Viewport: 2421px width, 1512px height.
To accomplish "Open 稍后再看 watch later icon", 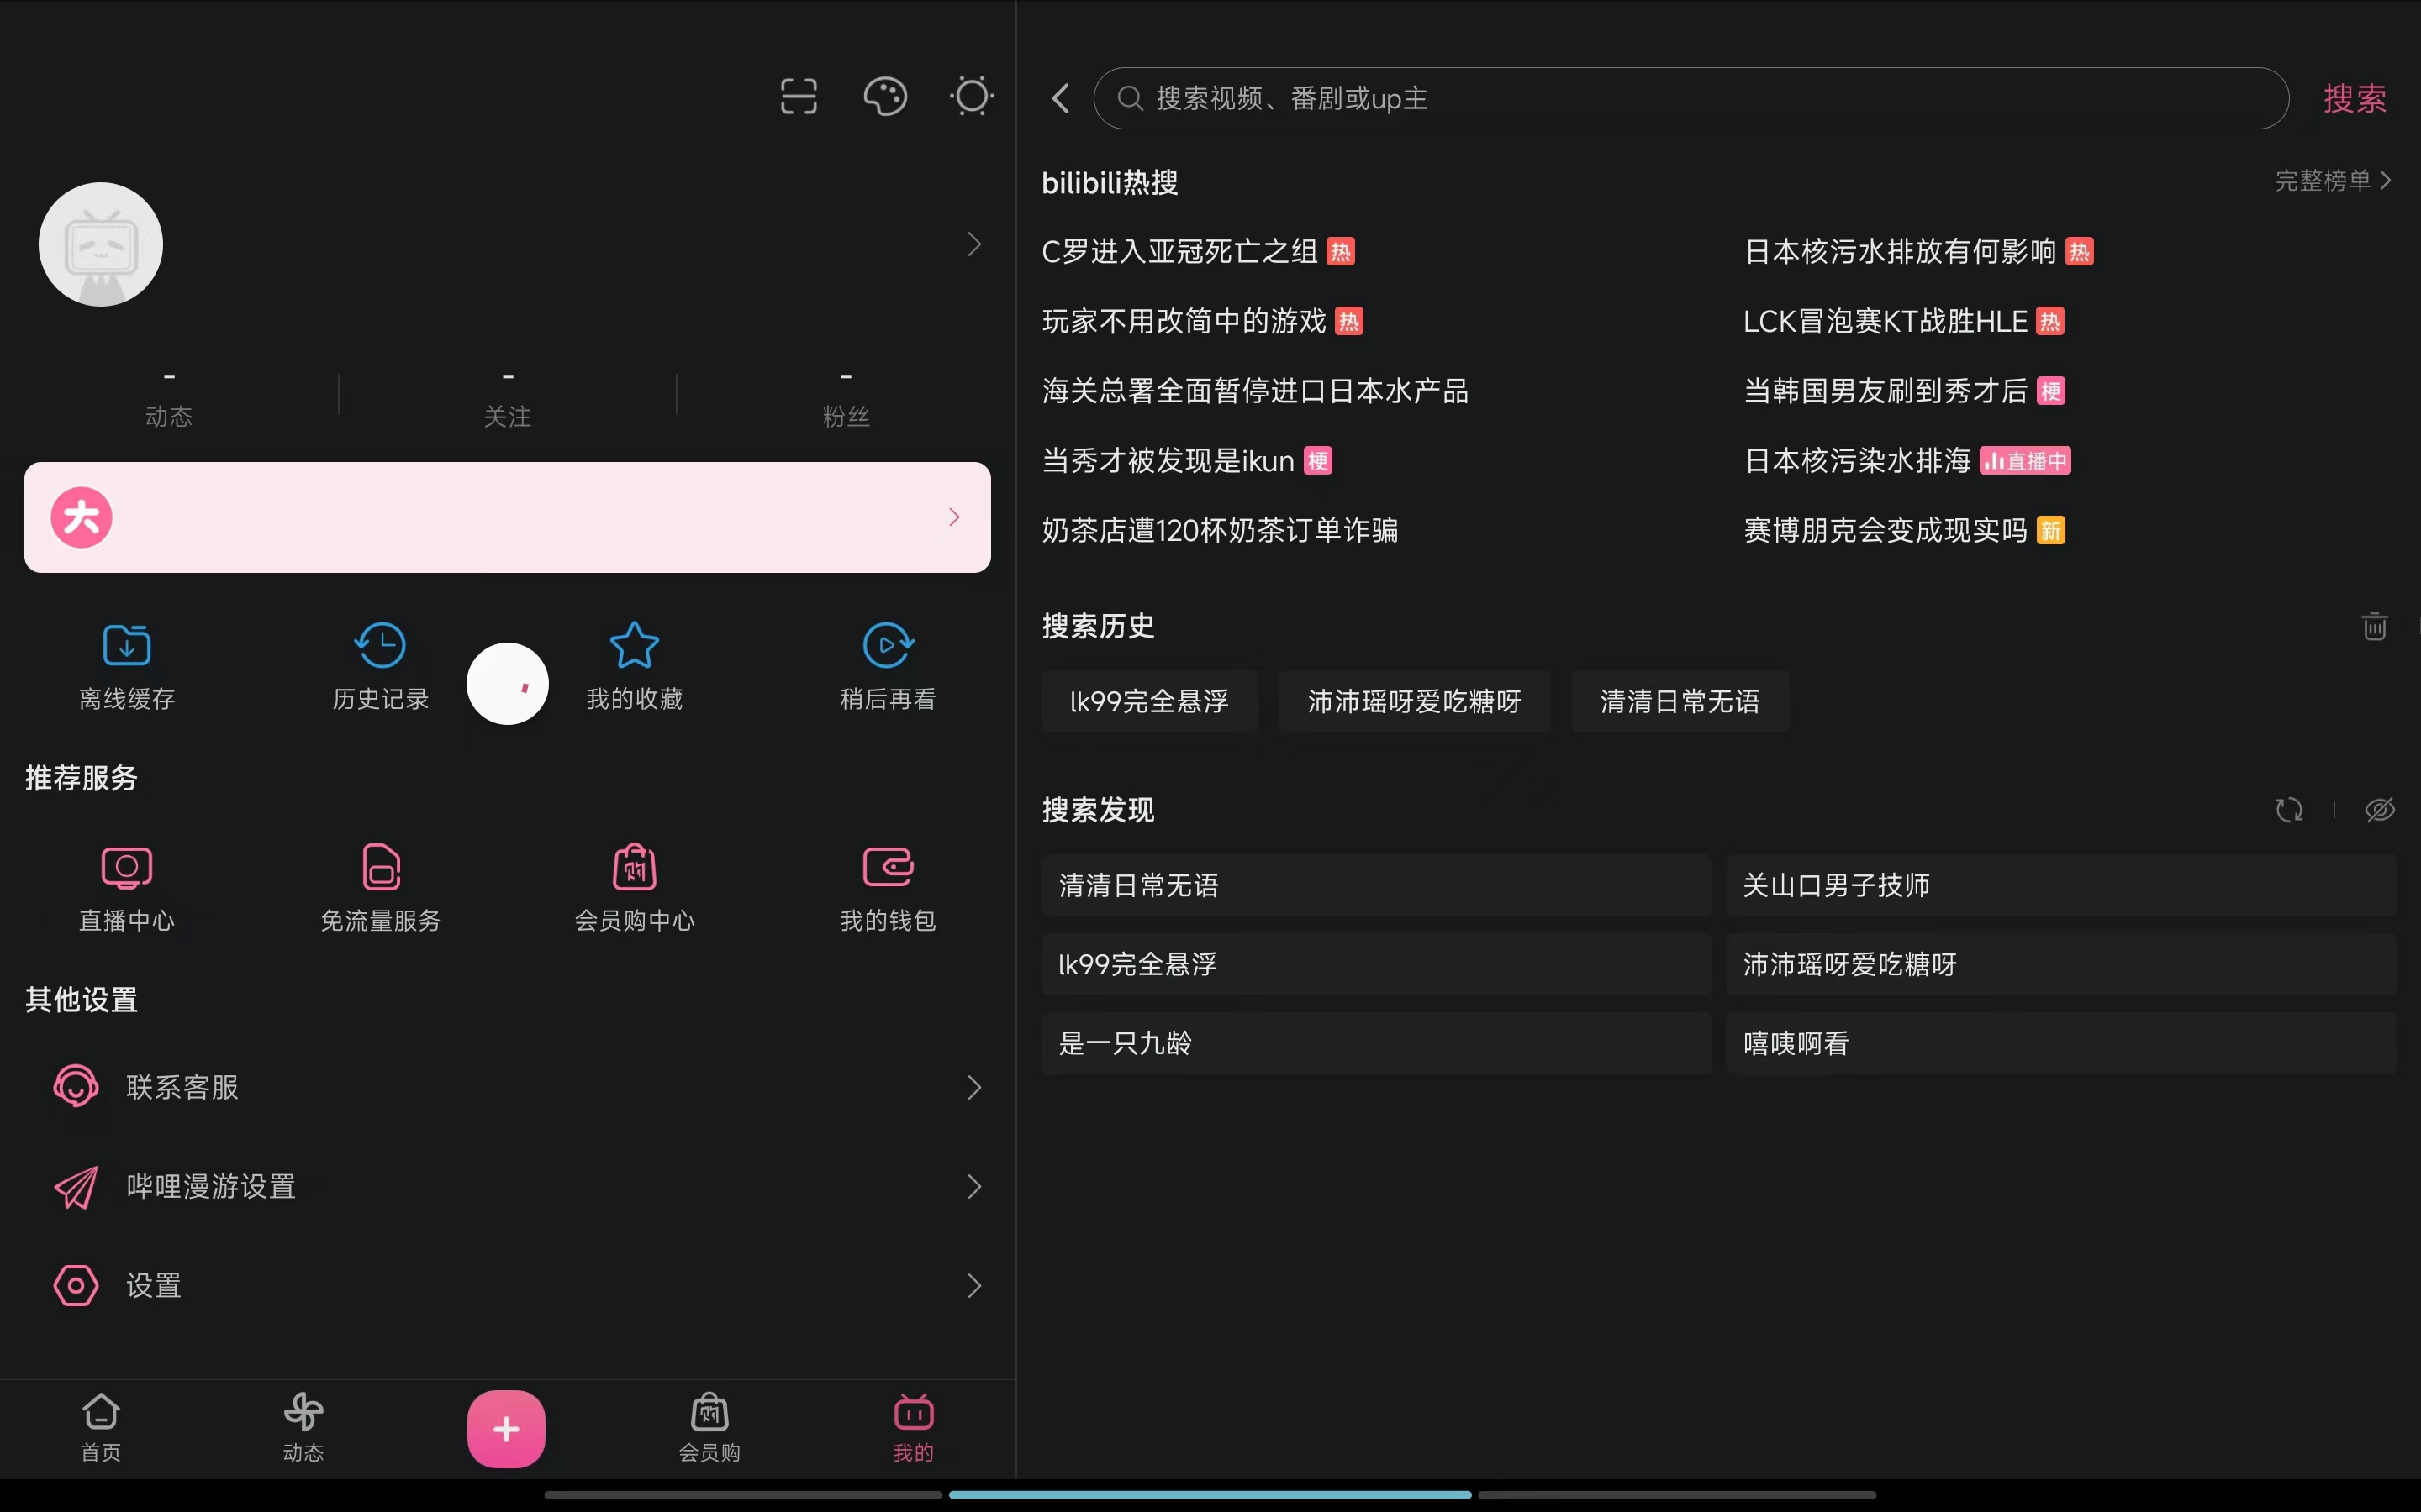I will click(886, 645).
